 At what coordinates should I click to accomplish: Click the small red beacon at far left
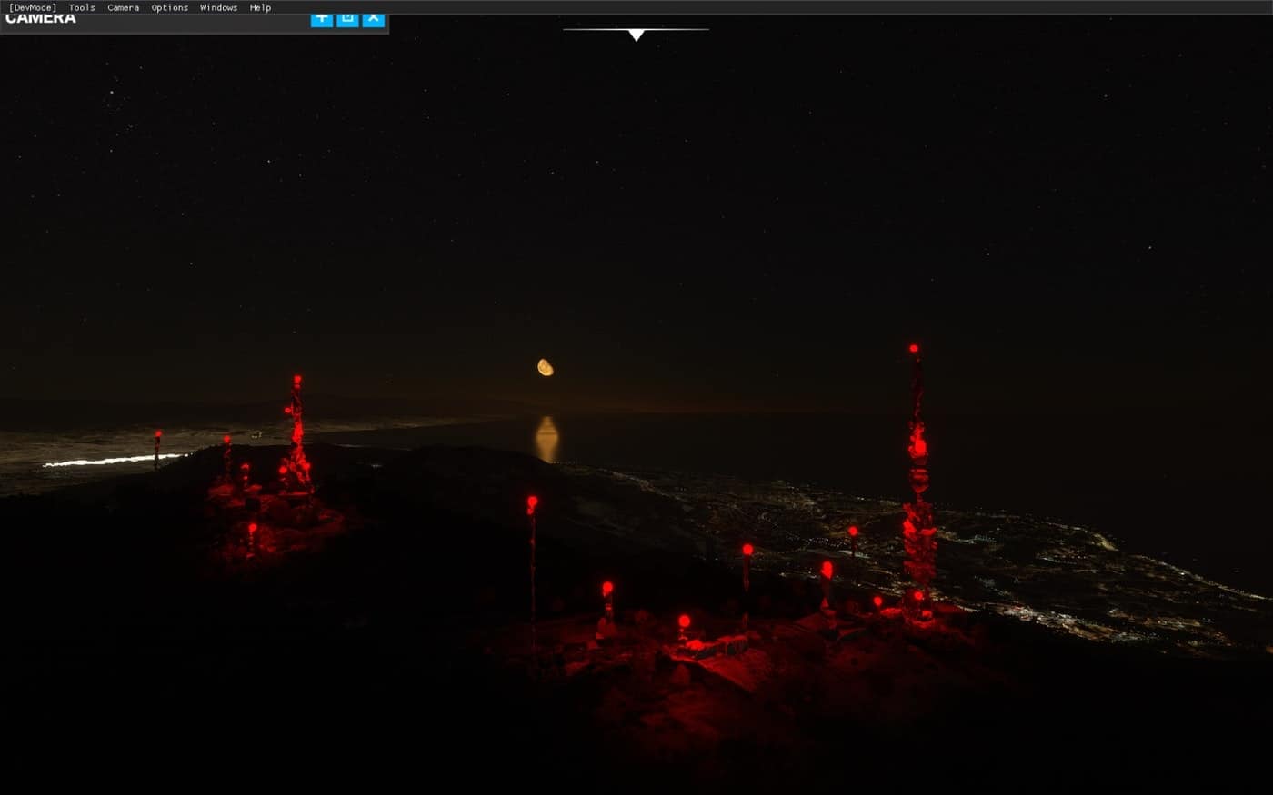point(158,435)
